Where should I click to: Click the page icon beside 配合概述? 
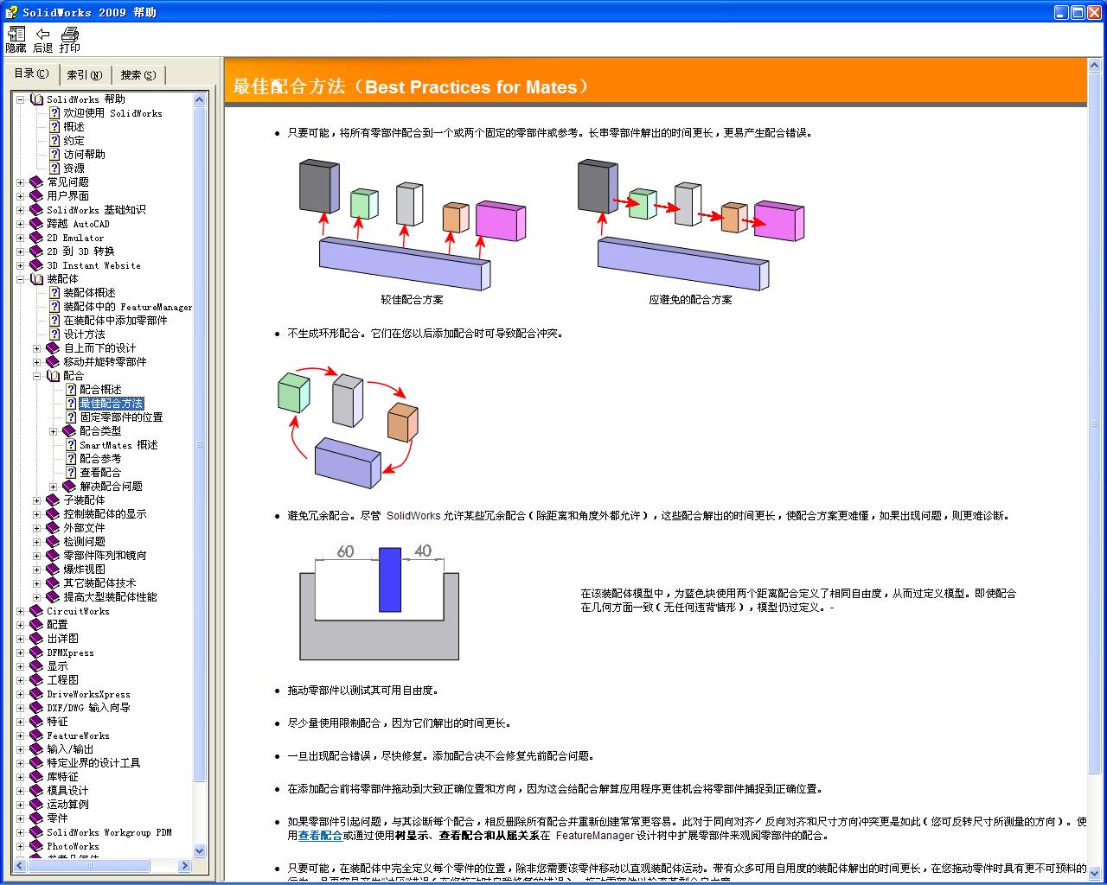[x=71, y=390]
